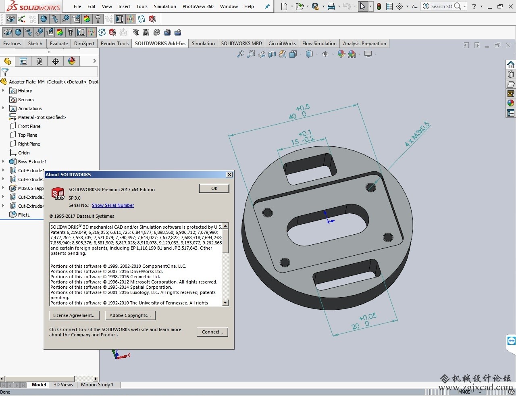Image resolution: width=516 pixels, height=396 pixels.
Task: Expand the Annotations tree node
Action: click(x=3, y=108)
